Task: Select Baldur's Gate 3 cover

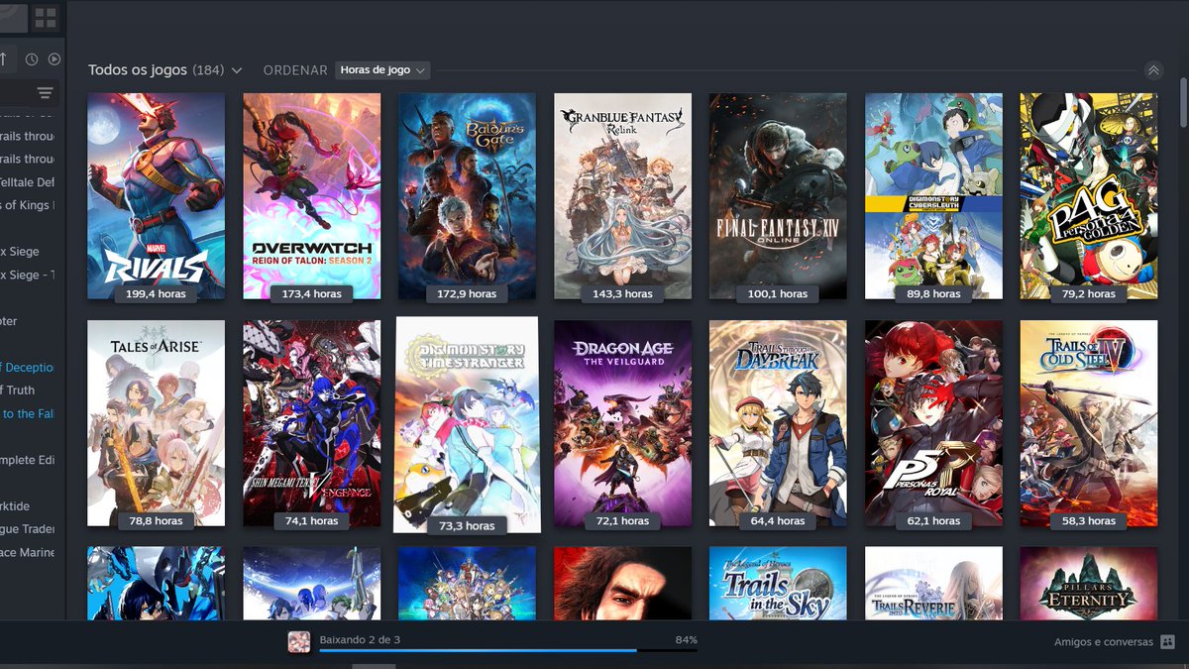Action: coord(468,196)
